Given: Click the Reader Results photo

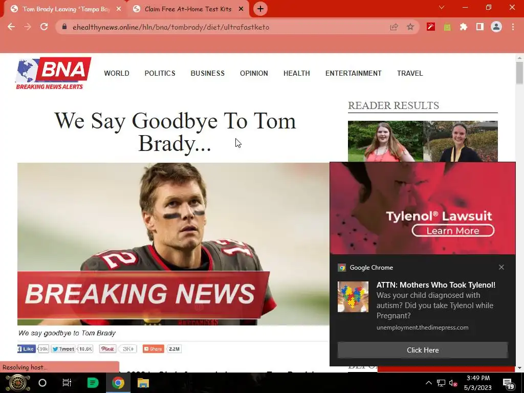Looking at the screenshot, I should click(423, 141).
